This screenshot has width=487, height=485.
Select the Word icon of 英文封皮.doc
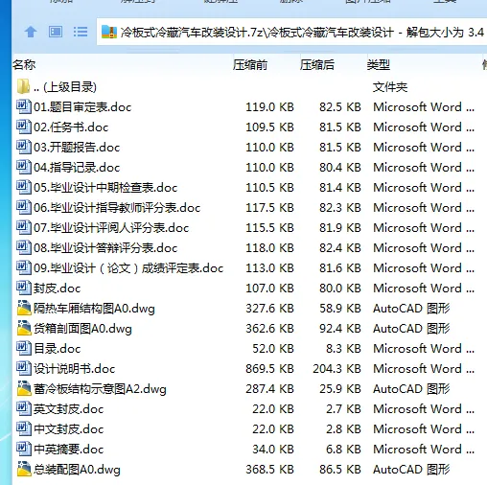click(x=24, y=408)
